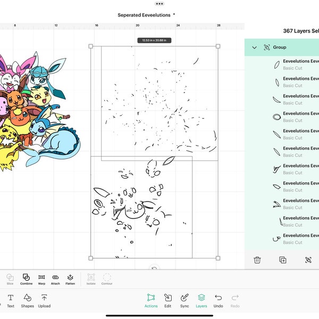Screen dimensions: 319x319
Task: Tap the Upload tool
Action: coord(44,301)
